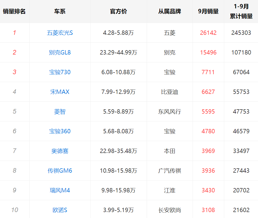Click the price range 6.08-10.88万
Image resolution: width=258 pixels, height=218 pixels.
tap(119, 72)
